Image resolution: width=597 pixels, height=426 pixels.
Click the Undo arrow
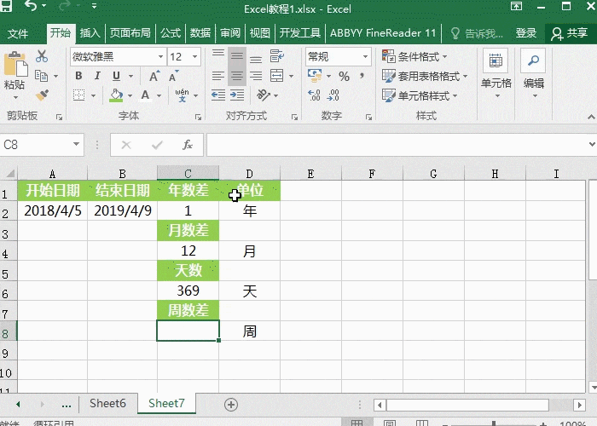click(31, 6)
